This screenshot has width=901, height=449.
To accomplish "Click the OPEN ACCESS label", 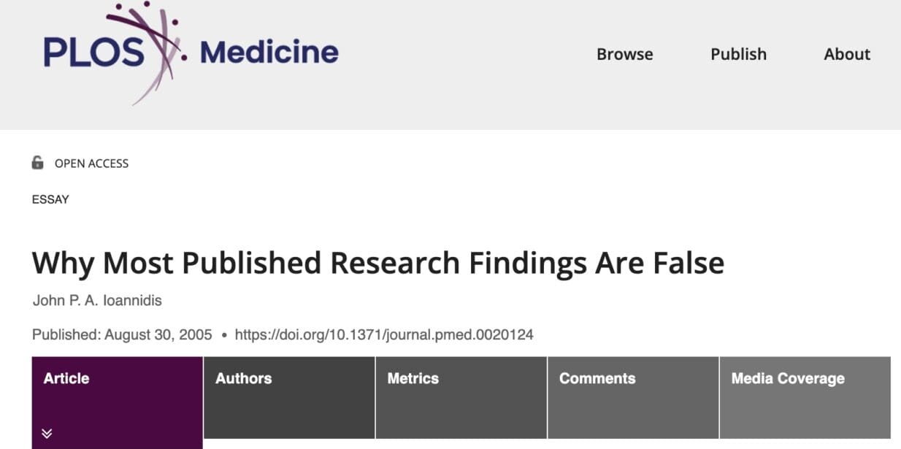I will coord(91,164).
